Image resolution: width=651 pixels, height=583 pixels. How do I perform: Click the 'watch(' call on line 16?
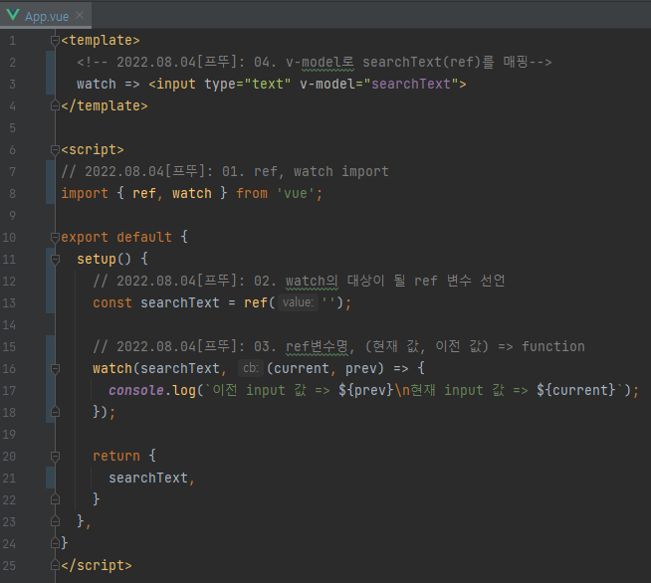coord(116,368)
